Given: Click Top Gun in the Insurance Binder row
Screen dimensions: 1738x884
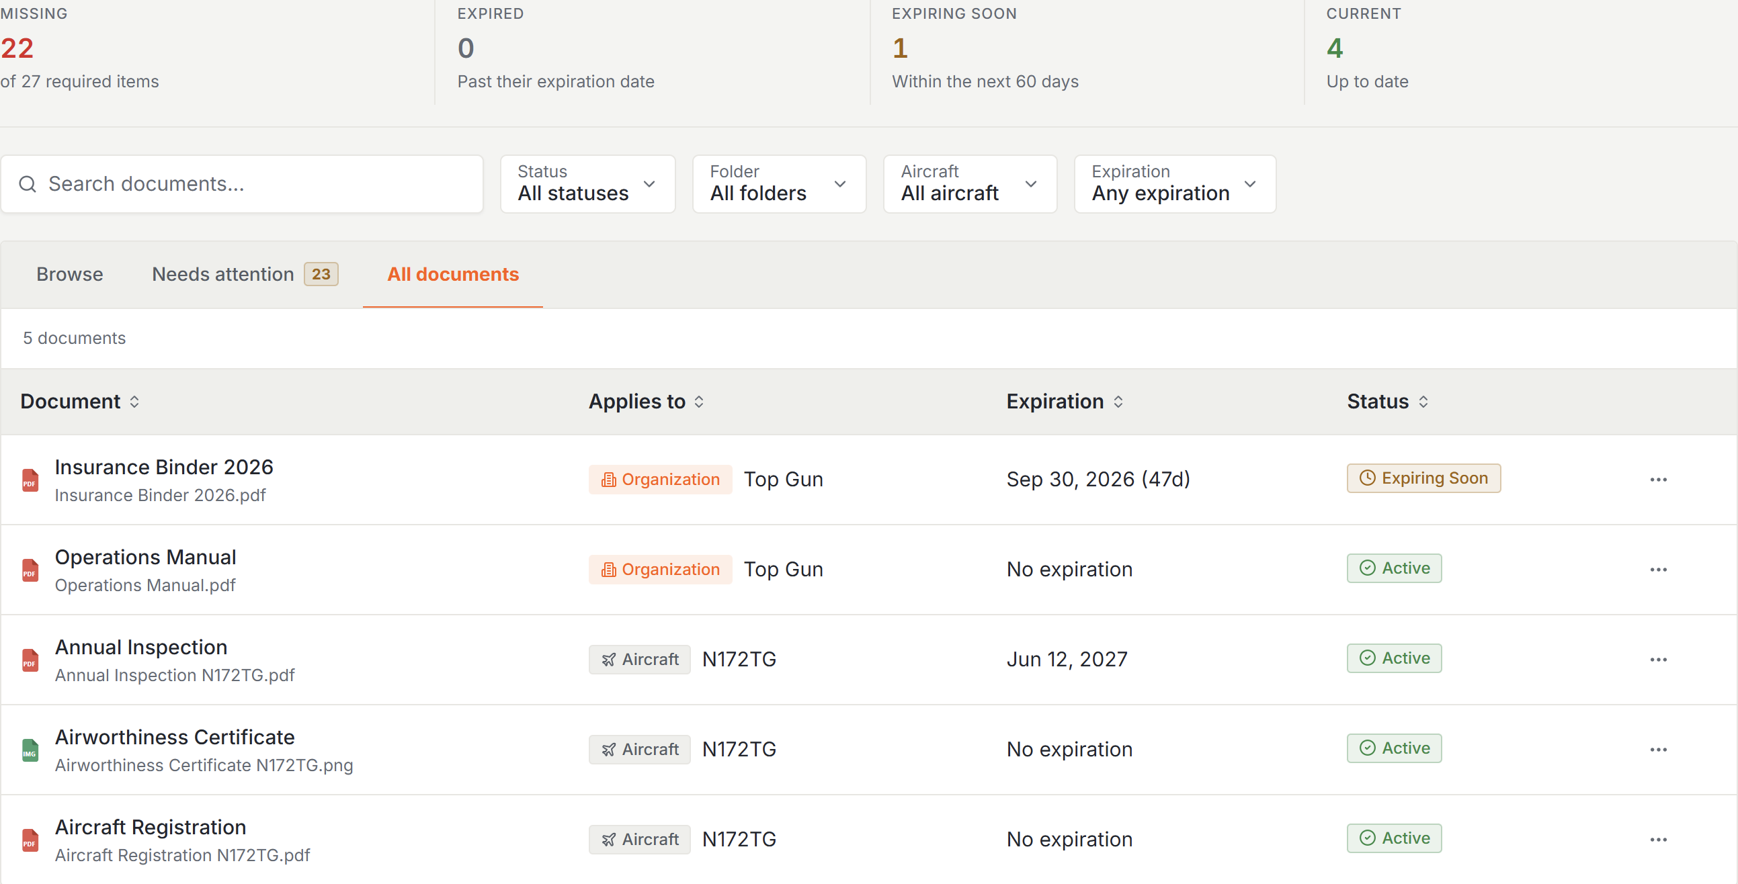Looking at the screenshot, I should click(x=784, y=480).
